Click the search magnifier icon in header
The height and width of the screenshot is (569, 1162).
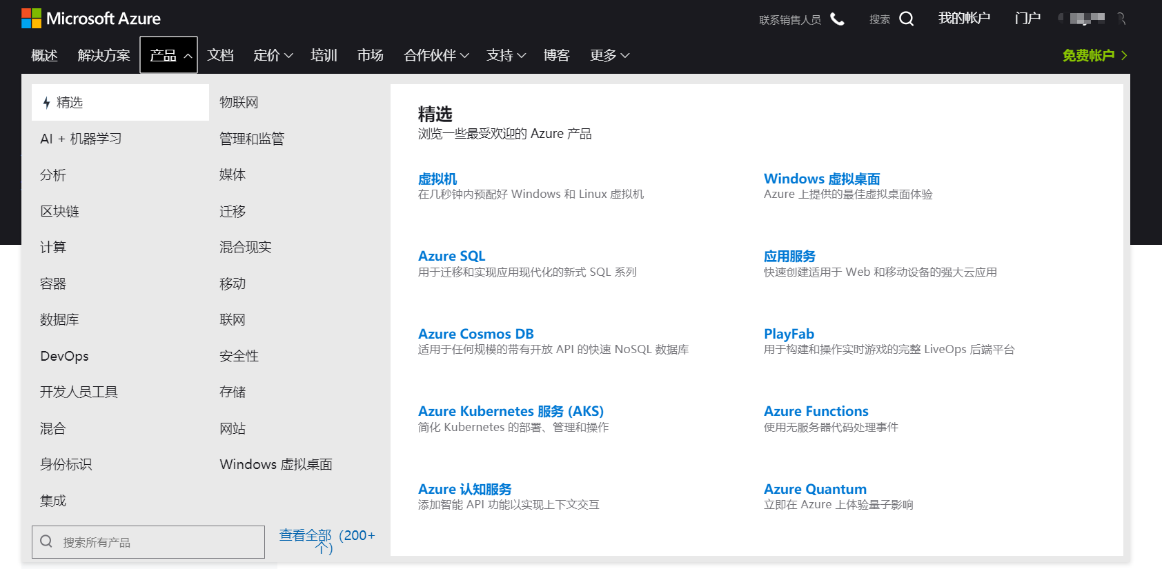907,19
